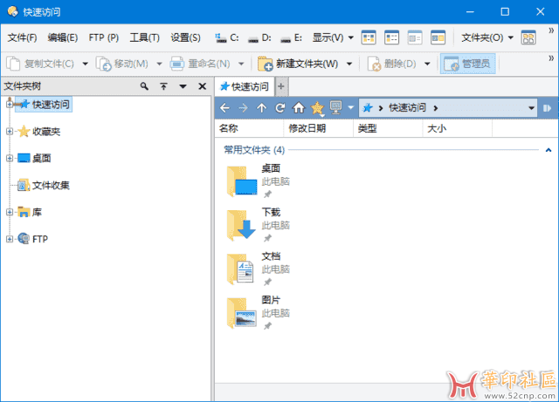Collapse the 常用文件夹 group

[x=548, y=150]
